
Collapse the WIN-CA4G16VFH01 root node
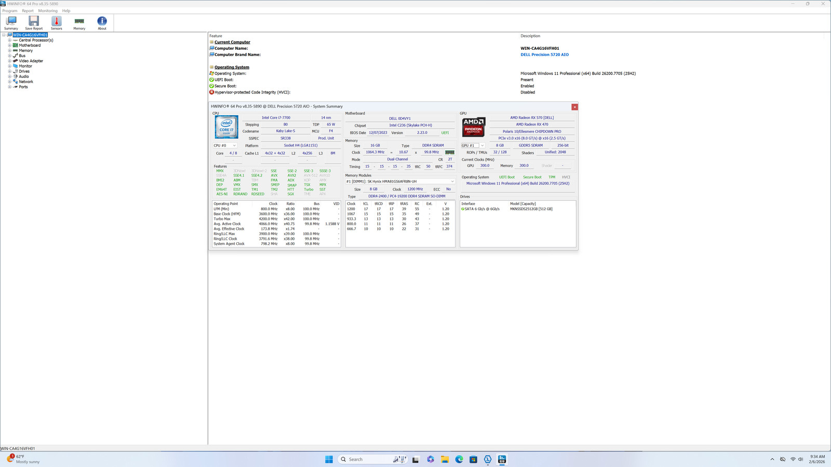point(4,35)
